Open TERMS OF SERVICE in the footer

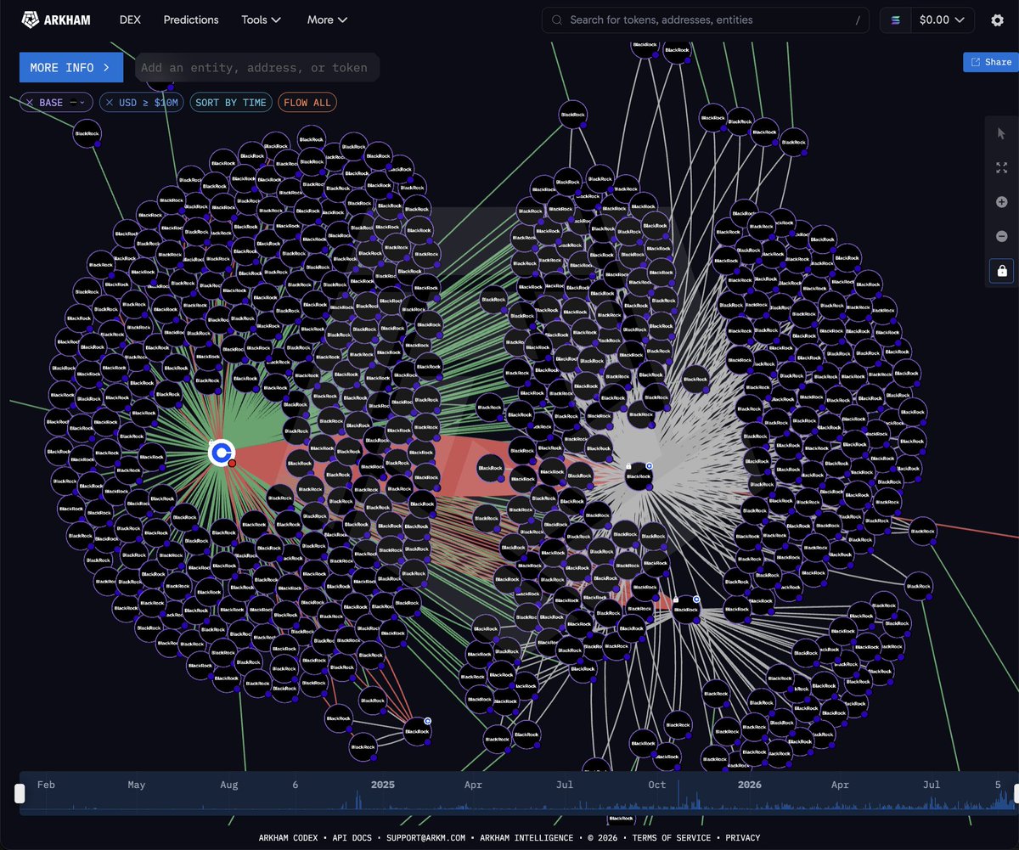click(670, 838)
